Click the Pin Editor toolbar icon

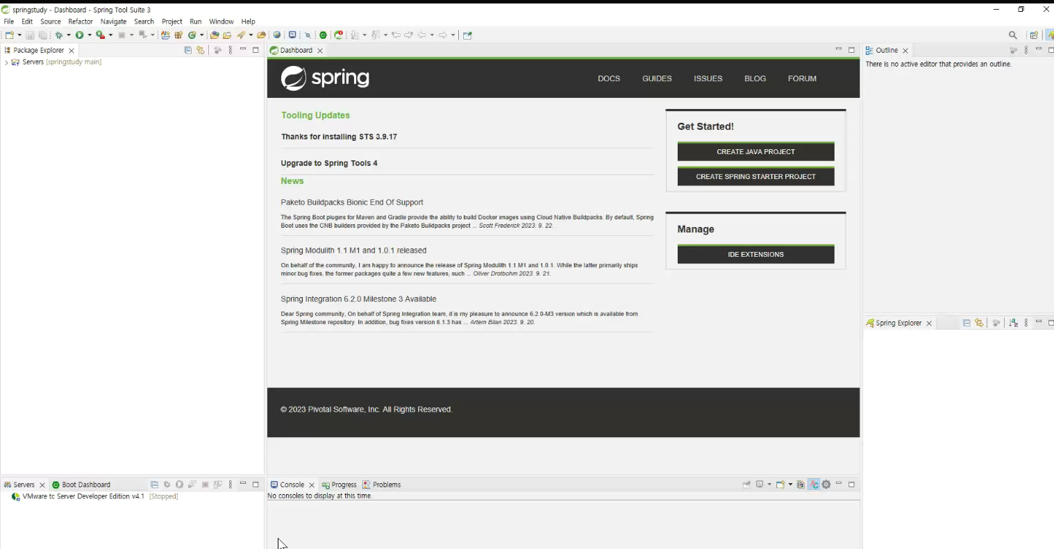pos(467,35)
